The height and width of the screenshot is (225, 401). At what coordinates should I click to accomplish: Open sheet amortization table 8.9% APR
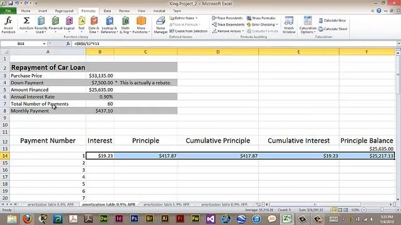pos(224,204)
